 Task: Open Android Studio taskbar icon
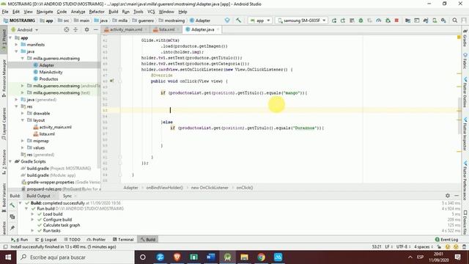click(227, 257)
